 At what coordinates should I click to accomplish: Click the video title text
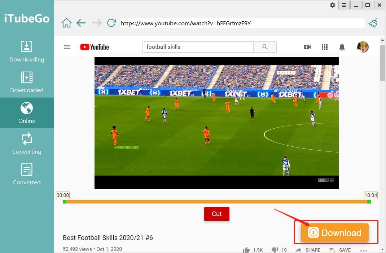click(x=108, y=238)
